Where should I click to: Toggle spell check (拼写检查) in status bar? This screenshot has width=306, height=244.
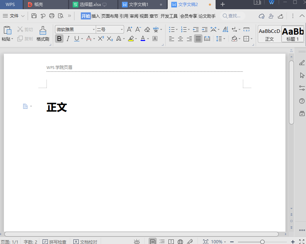click(54, 242)
